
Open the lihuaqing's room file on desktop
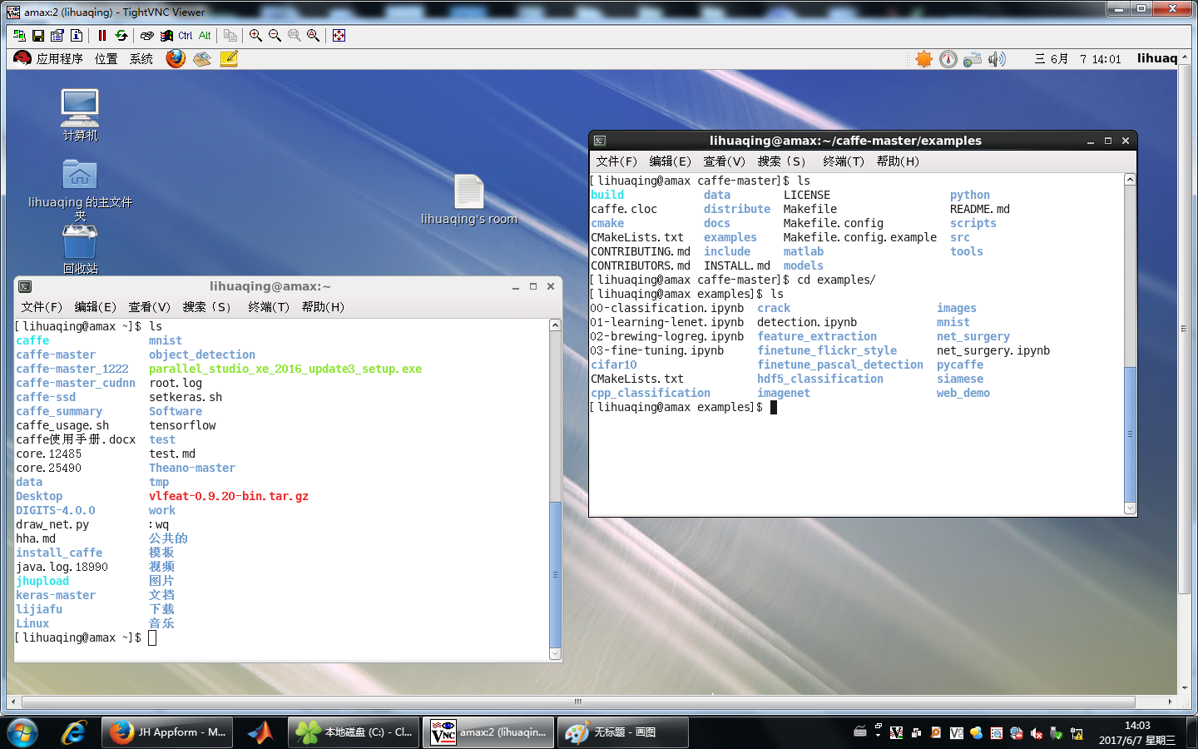(x=469, y=200)
